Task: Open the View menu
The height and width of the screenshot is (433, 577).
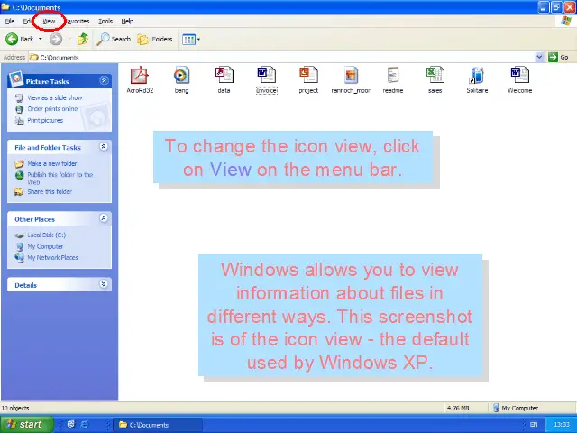Action: pos(49,21)
